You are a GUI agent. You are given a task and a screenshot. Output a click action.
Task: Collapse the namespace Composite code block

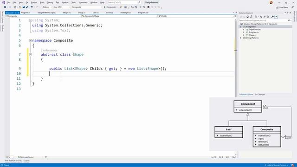pyautogui.click(x=30, y=40)
